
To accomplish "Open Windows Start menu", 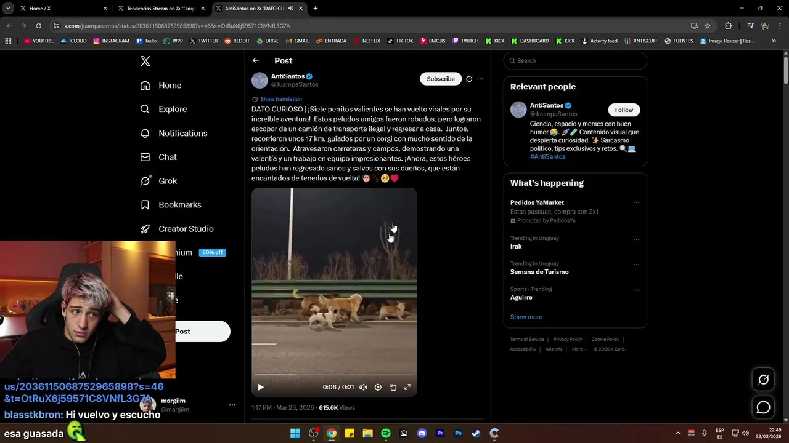I will (x=295, y=433).
